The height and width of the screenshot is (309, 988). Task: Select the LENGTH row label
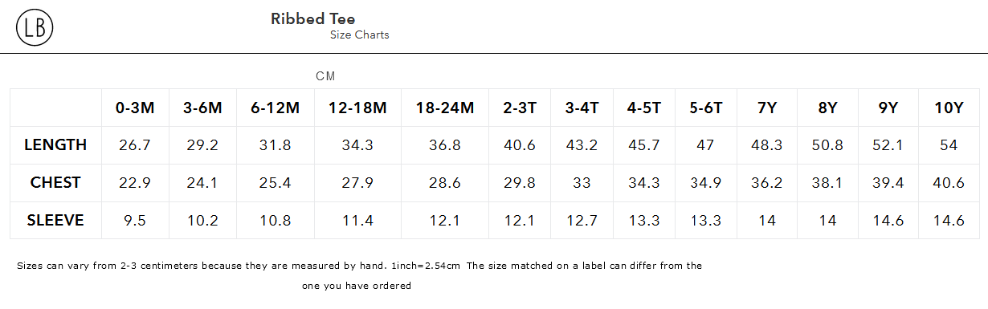pos(55,145)
